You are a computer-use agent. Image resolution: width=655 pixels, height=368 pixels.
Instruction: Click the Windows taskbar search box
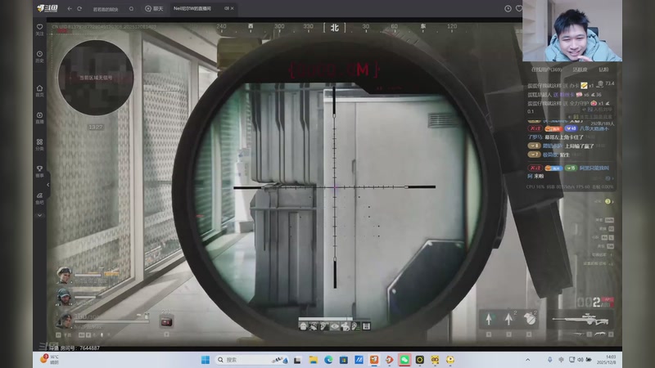251,360
